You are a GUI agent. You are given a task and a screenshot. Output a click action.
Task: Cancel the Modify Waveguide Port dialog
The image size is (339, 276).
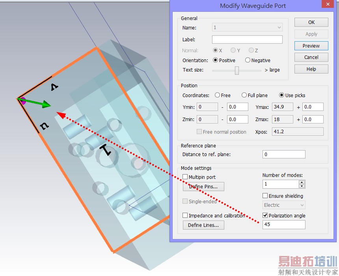[x=311, y=57]
